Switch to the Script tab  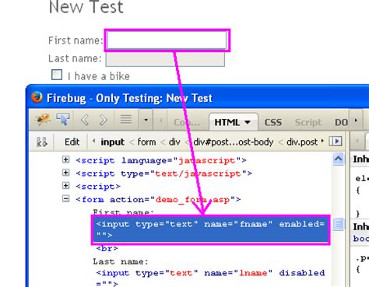308,122
